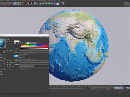Click the white Color swatch in material editor
Viewport: 130px width, 97px height.
17,41
